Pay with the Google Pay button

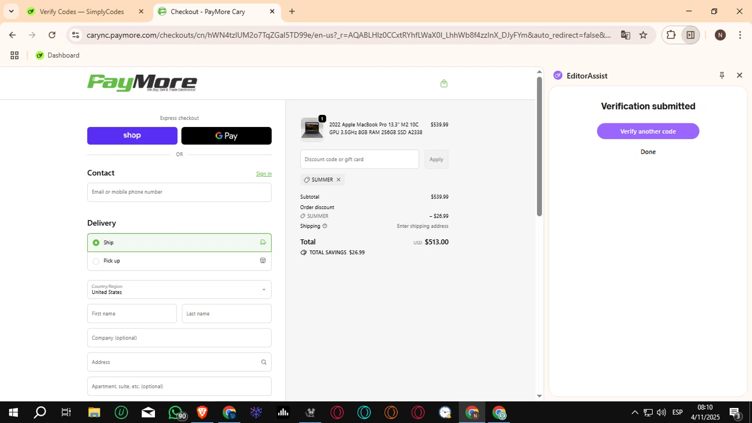click(x=227, y=135)
